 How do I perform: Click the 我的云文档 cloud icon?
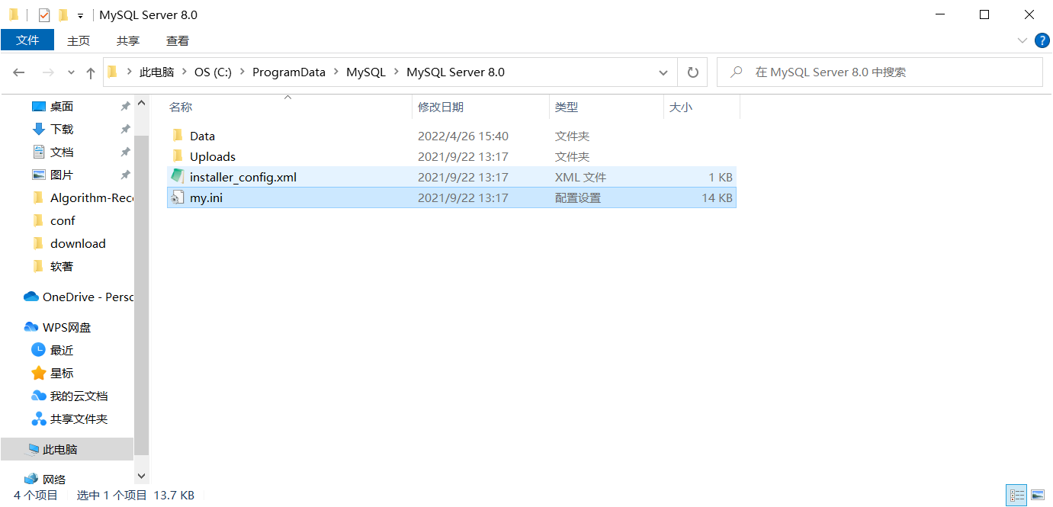click(x=39, y=396)
